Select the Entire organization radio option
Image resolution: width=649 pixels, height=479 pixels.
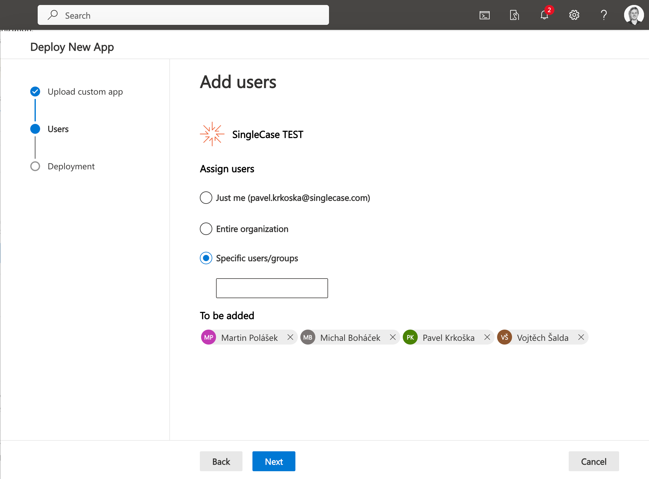coord(206,229)
